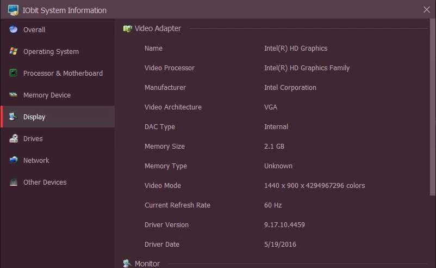This screenshot has height=268, width=436.
Task: Click the Driver Date label
Action: coord(162,245)
